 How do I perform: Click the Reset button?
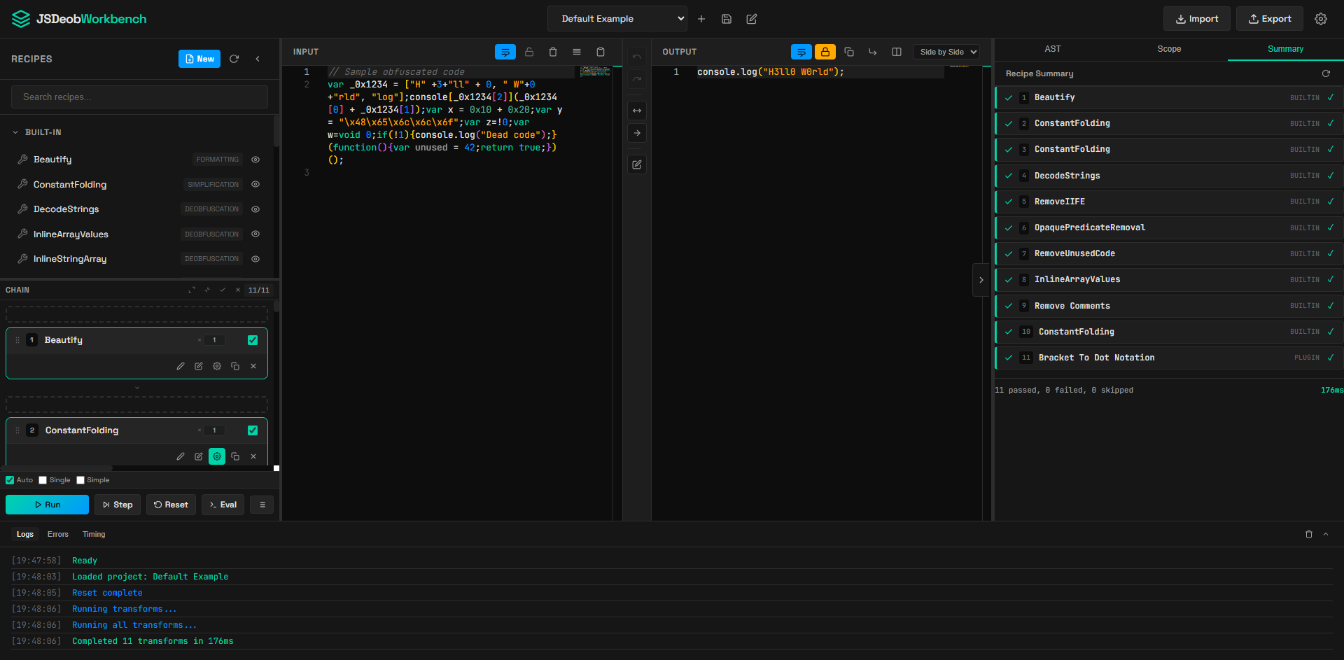pyautogui.click(x=171, y=505)
